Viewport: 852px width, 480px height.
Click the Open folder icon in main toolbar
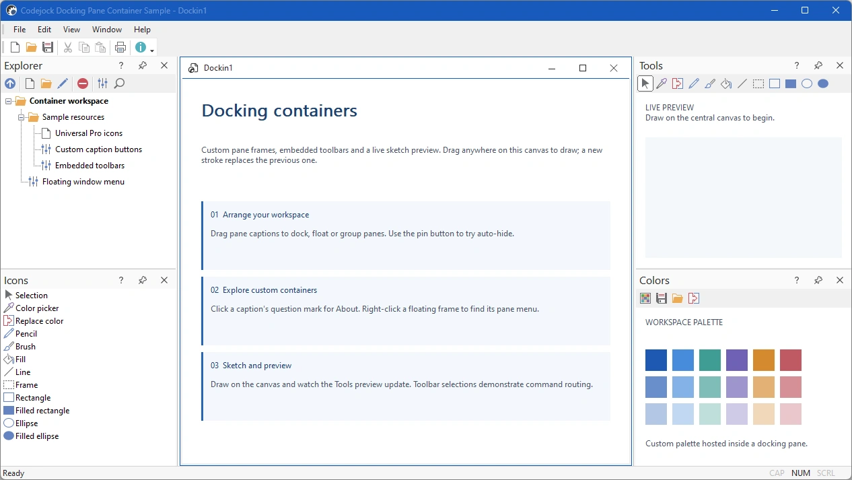coord(31,47)
